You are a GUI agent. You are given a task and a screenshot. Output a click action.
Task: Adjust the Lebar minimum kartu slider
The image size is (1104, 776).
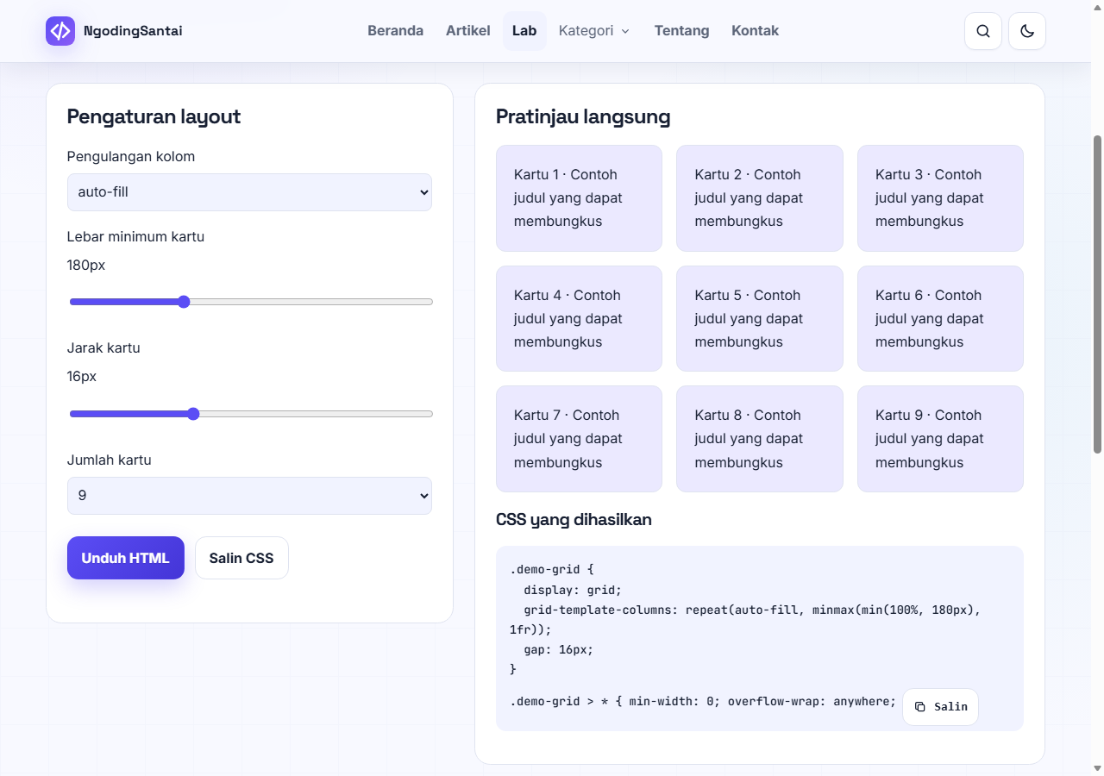pyautogui.click(x=250, y=302)
